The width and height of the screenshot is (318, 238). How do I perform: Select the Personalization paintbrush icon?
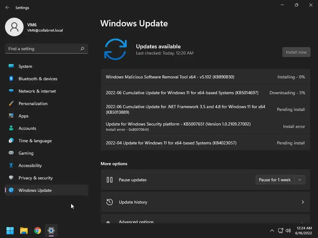[x=11, y=103]
